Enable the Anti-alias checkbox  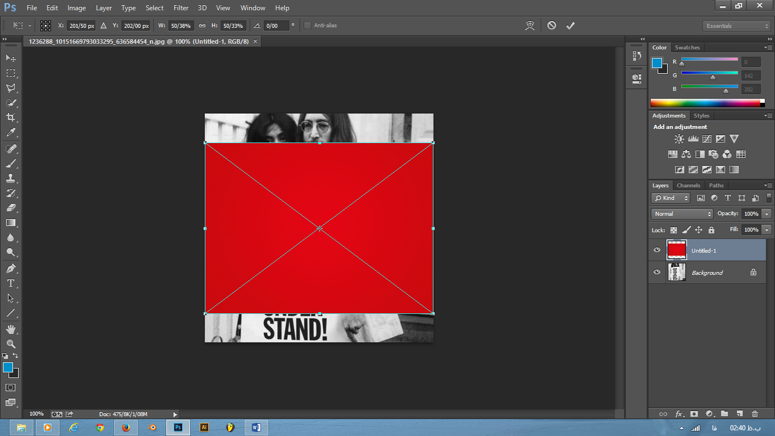coord(308,26)
